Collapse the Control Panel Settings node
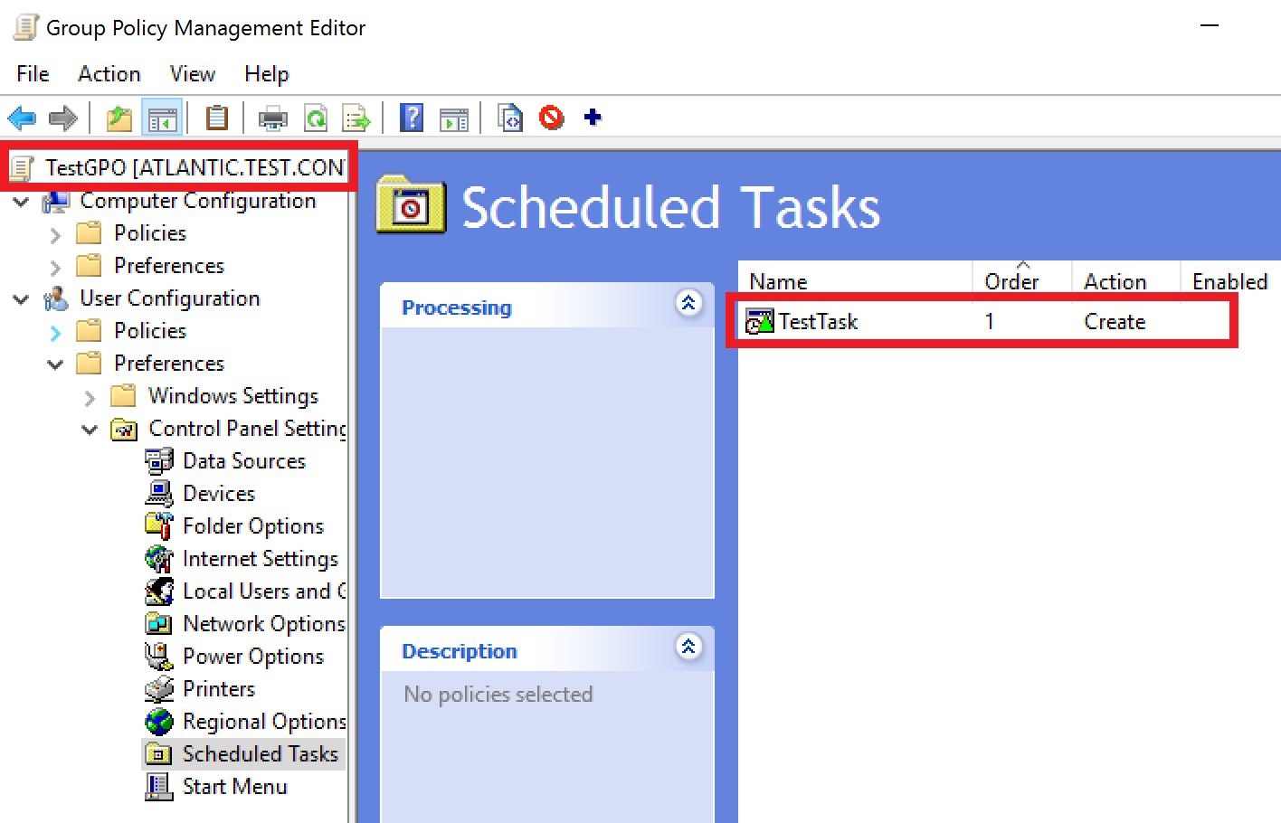1281x823 pixels. (x=90, y=430)
